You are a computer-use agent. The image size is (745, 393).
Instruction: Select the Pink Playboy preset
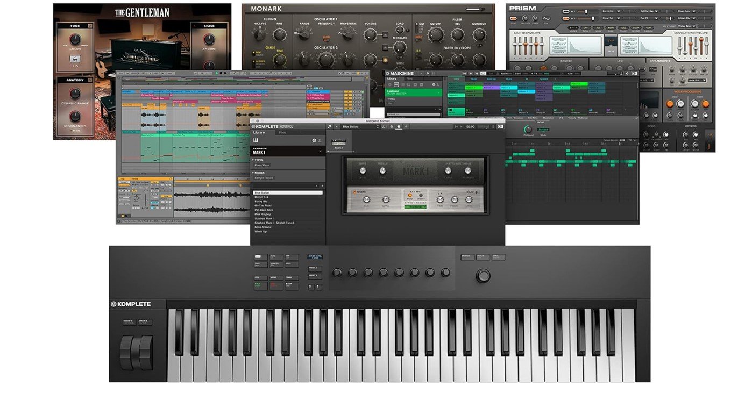262,214
